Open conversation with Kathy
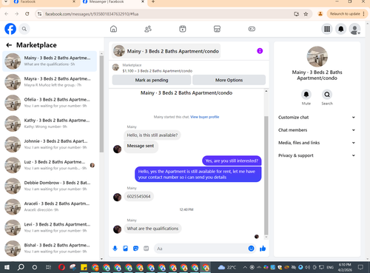Screen dimensions: 370x273 50,124
